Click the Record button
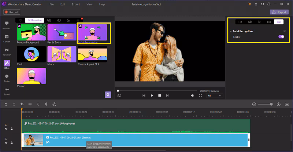The height and width of the screenshot is (152, 293). 12,12
